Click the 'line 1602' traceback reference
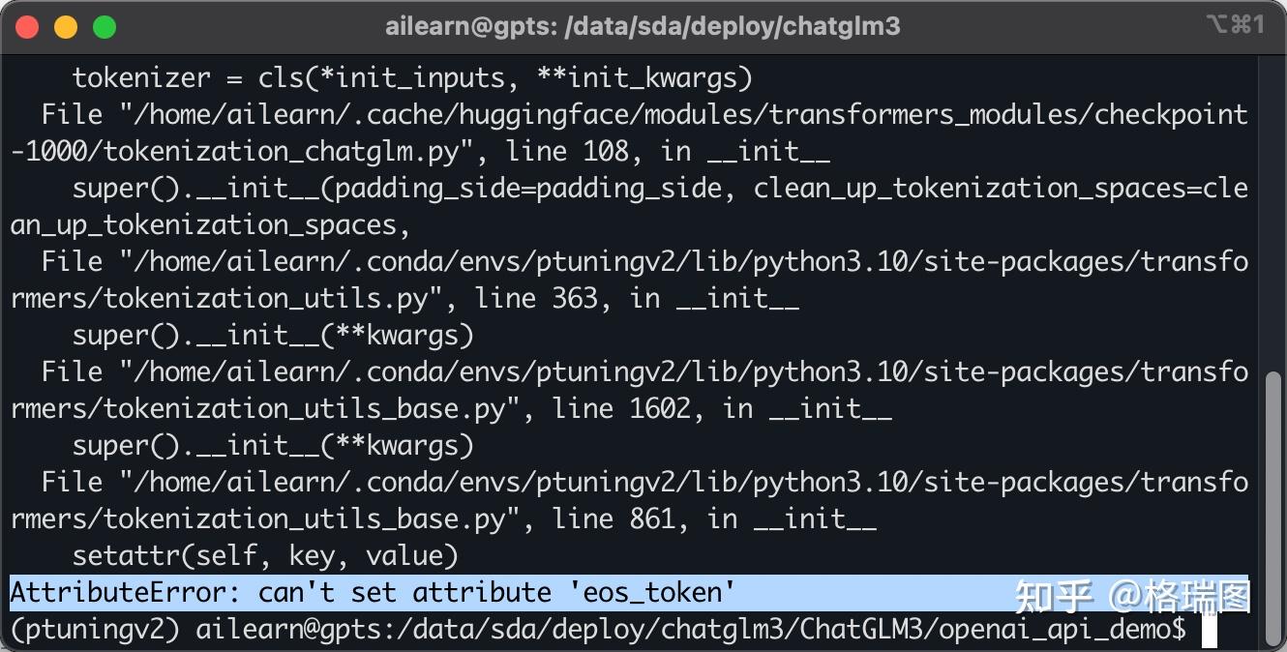 (621, 409)
